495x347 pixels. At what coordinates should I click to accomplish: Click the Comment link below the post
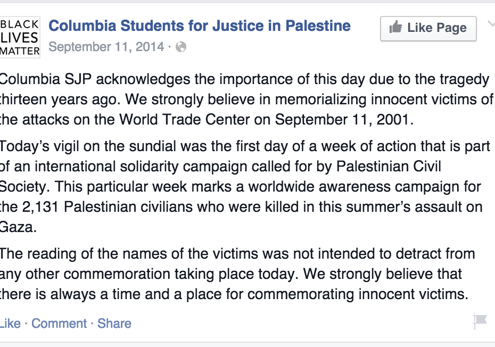point(59,324)
